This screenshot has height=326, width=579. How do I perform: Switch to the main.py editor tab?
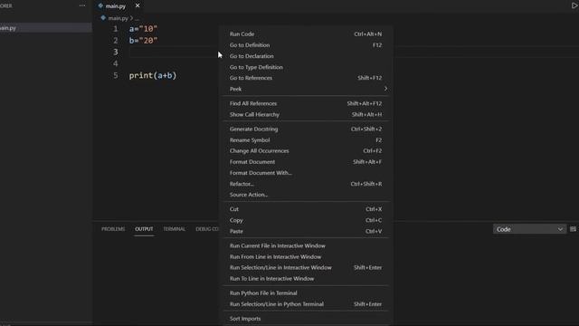(x=116, y=6)
